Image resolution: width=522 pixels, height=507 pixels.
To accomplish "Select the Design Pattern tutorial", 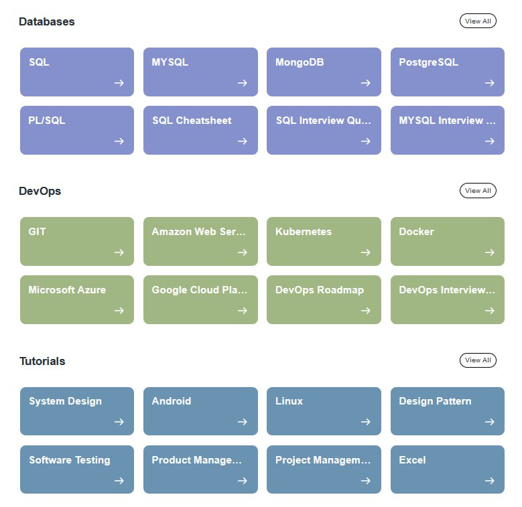I will pyautogui.click(x=447, y=410).
